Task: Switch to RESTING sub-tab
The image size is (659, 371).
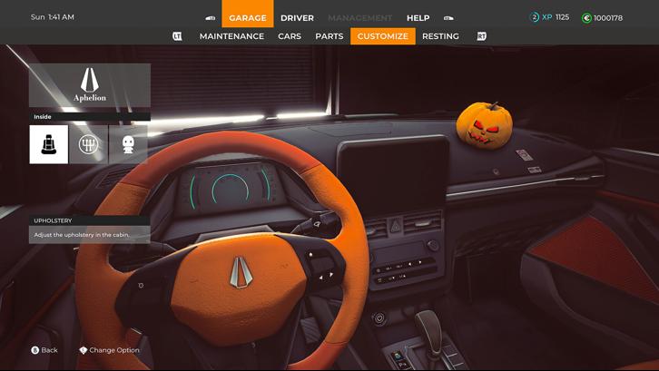Action: click(440, 36)
